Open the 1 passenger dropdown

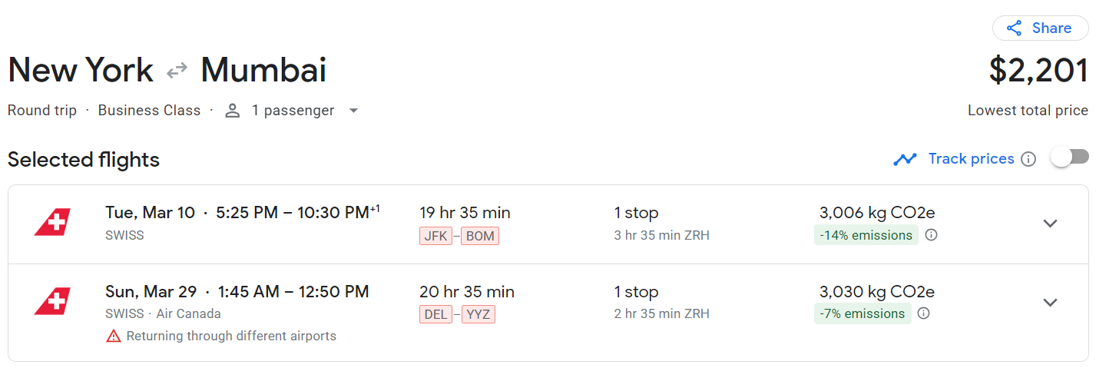click(x=353, y=111)
